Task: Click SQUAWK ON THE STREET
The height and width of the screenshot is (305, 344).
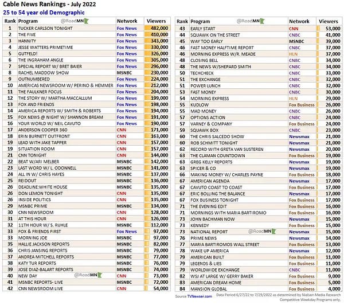Action: point(215,36)
